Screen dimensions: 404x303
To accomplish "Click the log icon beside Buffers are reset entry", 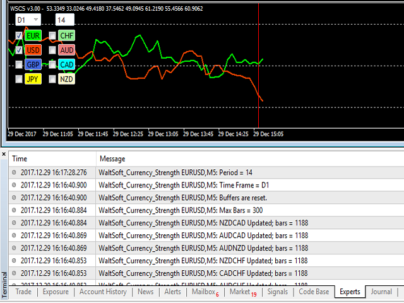I will click(15, 197).
